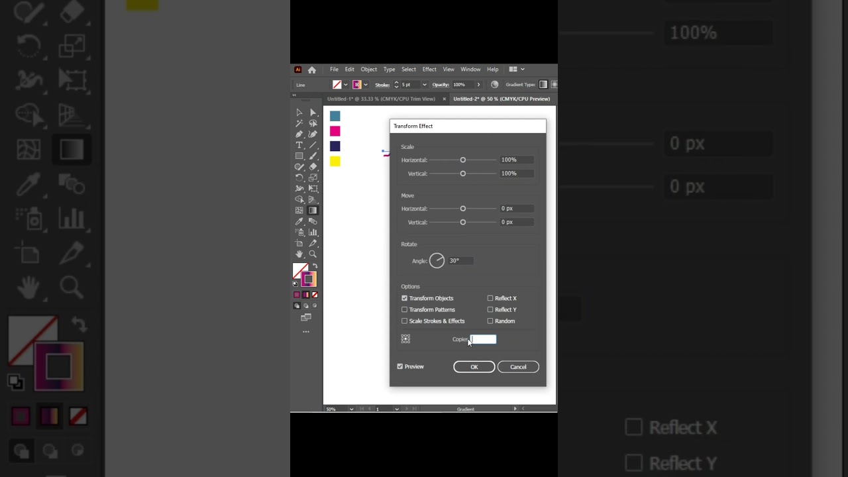Viewport: 848px width, 477px height.
Task: Select the Shape Builder tool
Action: click(x=299, y=199)
